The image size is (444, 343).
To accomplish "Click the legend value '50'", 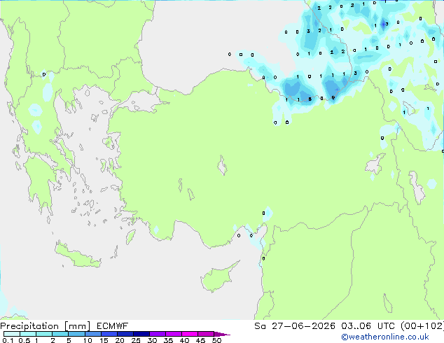I will tap(216, 340).
